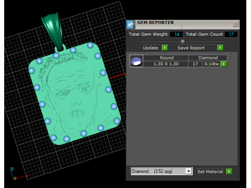
Task: Open the Diamond (3.52 spg) material dropdown
Action: (x=188, y=171)
